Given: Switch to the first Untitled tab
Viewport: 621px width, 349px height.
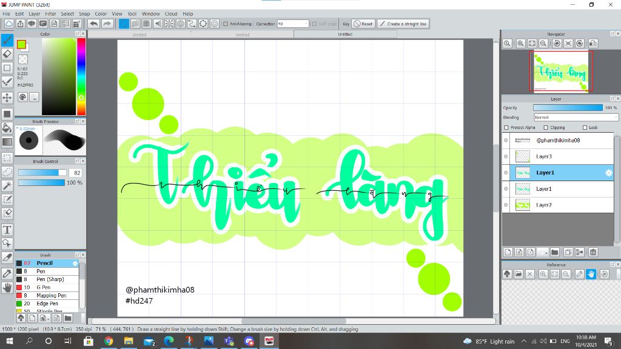Looking at the screenshot, I should 139,35.
